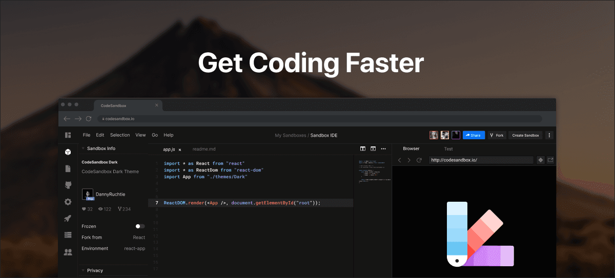Click the CodeSandbox Dark title text
This screenshot has width=615, height=278.
[99, 162]
